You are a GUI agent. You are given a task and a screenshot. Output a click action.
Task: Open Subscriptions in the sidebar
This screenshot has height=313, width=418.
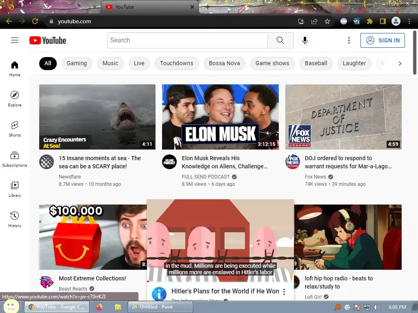[15, 159]
